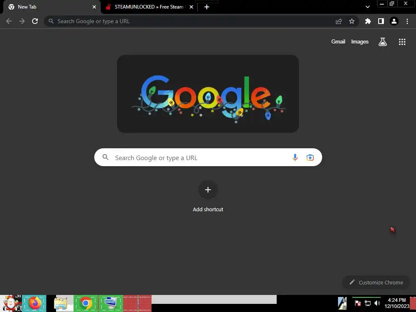Close the STEAMUNLOCKED tab
The width and height of the screenshot is (416, 312).
[191, 7]
